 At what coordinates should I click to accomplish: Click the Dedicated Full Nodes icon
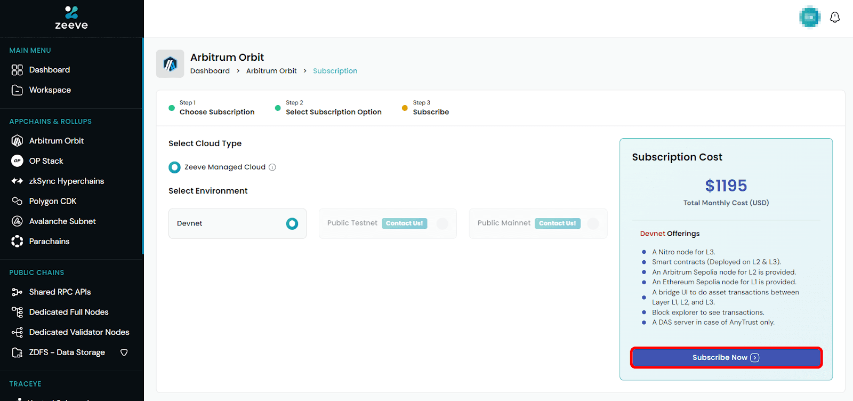coord(17,312)
